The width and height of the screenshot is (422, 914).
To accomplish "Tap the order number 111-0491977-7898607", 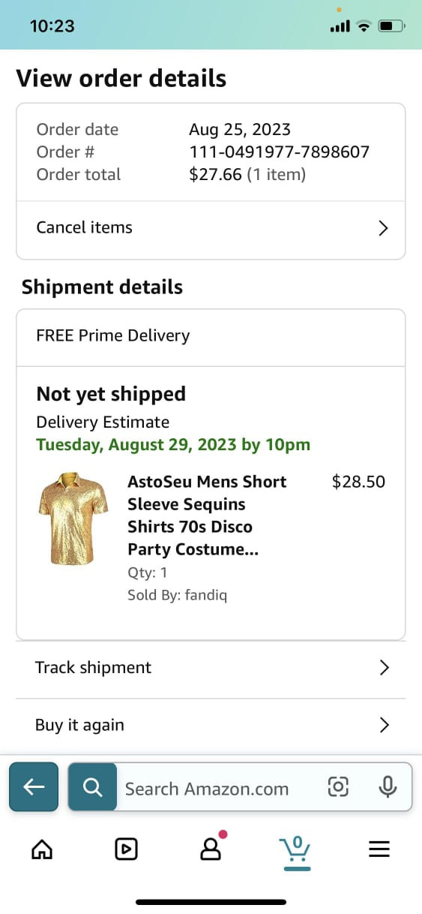I will pyautogui.click(x=279, y=152).
